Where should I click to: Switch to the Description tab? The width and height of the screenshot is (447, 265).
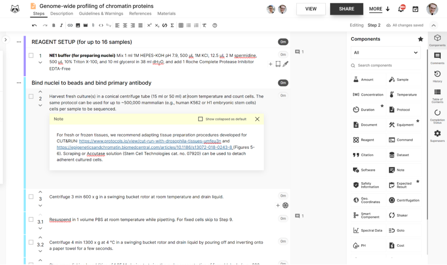coord(62,13)
